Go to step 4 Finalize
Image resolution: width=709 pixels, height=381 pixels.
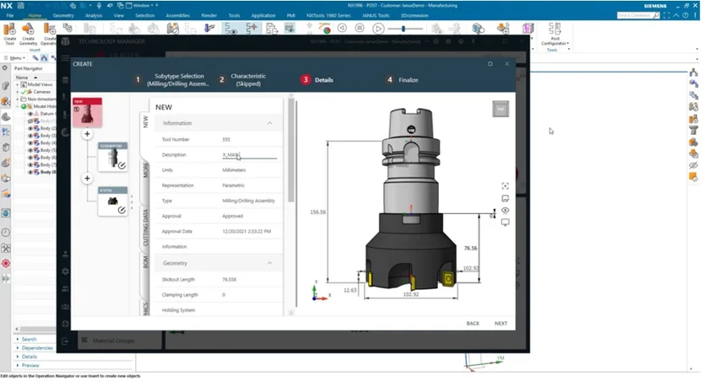(x=402, y=80)
